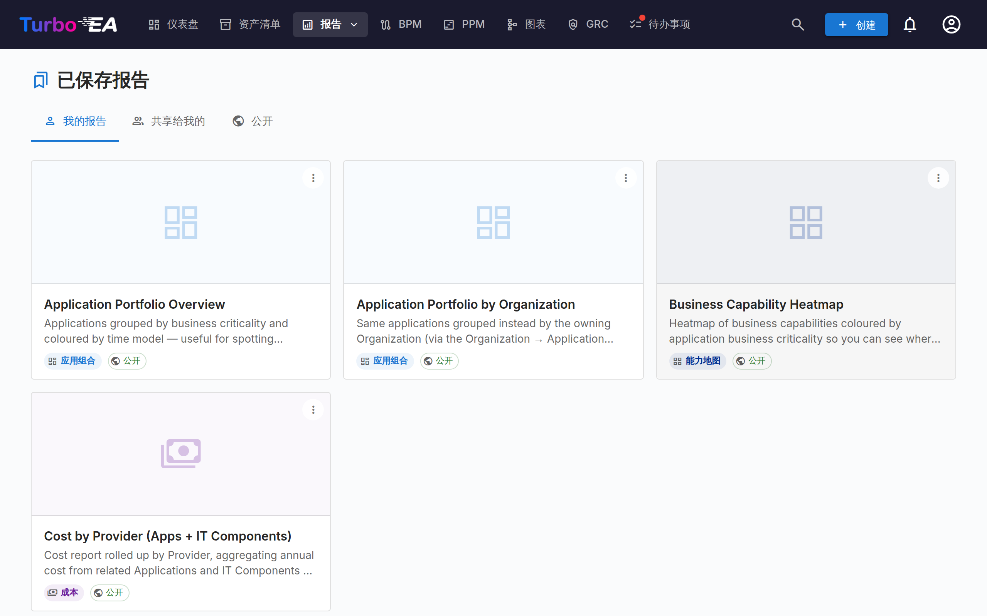Open the notifications bell

910,24
